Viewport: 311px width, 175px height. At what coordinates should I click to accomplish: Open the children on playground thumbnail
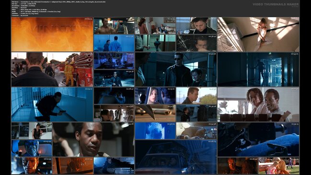coord(279,166)
